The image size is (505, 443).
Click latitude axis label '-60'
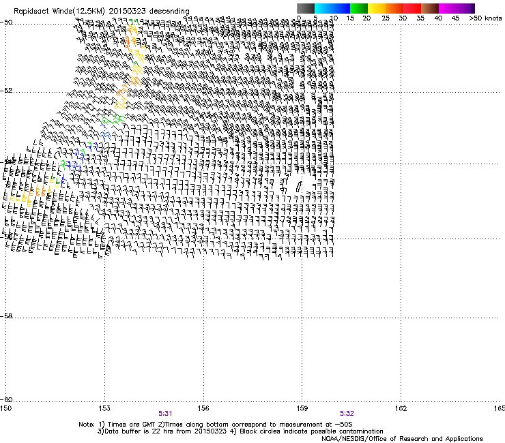click(x=6, y=400)
